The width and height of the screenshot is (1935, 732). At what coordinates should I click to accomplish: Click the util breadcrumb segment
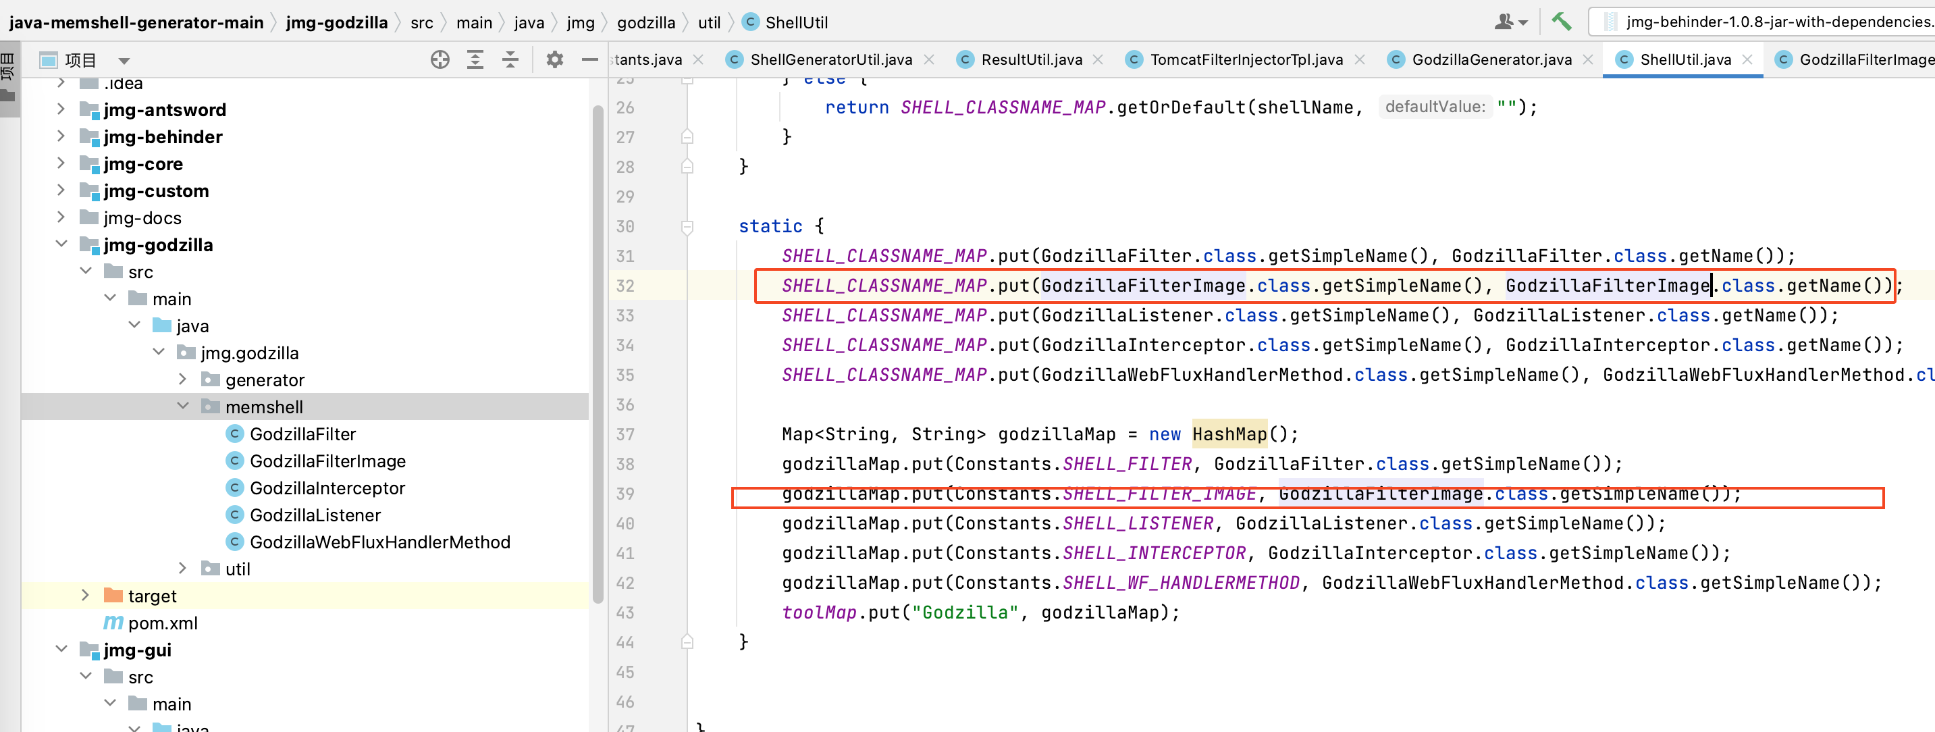coord(709,22)
